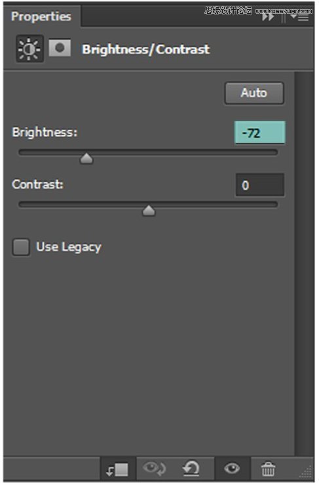Collapse the panel using the double-arrow icon

268,17
